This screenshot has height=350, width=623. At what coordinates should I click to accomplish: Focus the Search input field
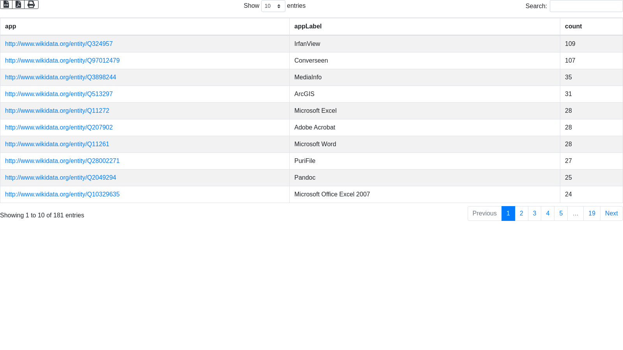coord(586,6)
